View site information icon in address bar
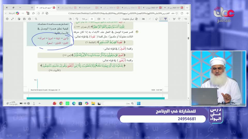Screen dimensions: 248x139 pyautogui.click(x=177, y=13)
